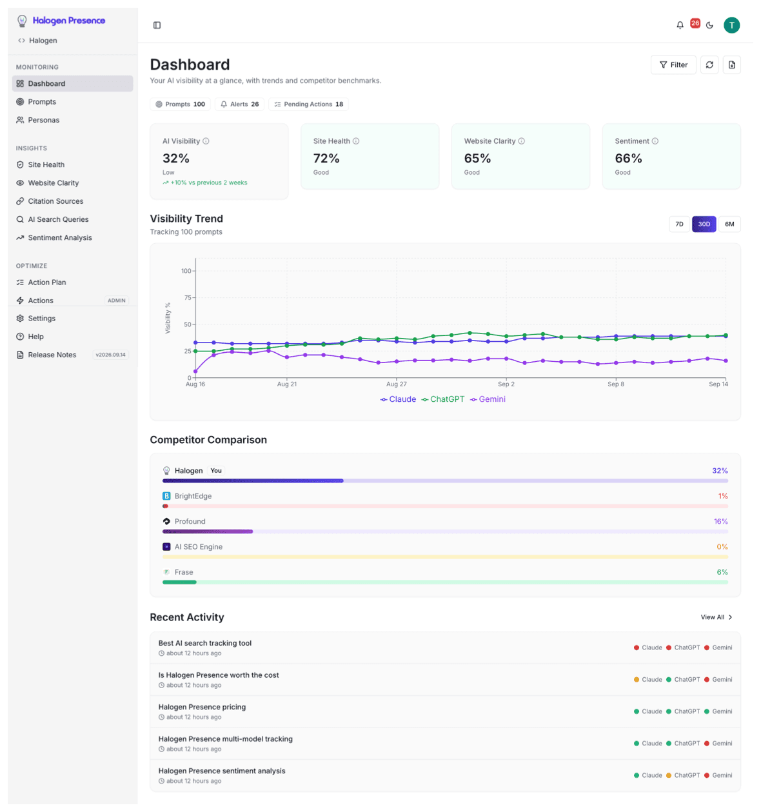761x812 pixels.
Task: Click Website Clarity card info icon
Action: (x=522, y=141)
